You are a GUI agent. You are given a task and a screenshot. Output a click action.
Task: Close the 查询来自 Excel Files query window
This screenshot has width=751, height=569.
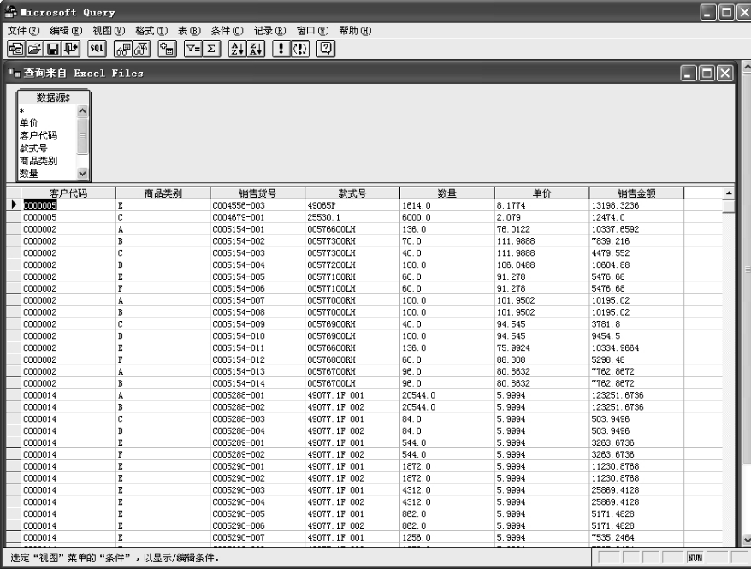[725, 74]
